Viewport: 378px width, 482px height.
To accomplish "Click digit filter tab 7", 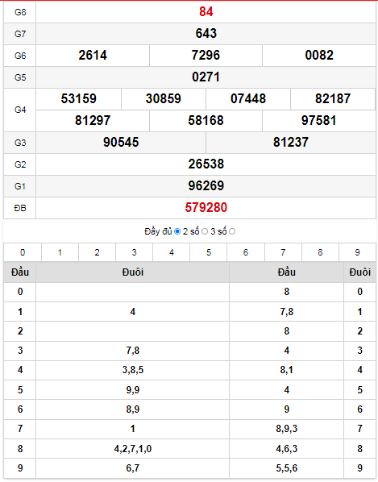I will coord(283,252).
